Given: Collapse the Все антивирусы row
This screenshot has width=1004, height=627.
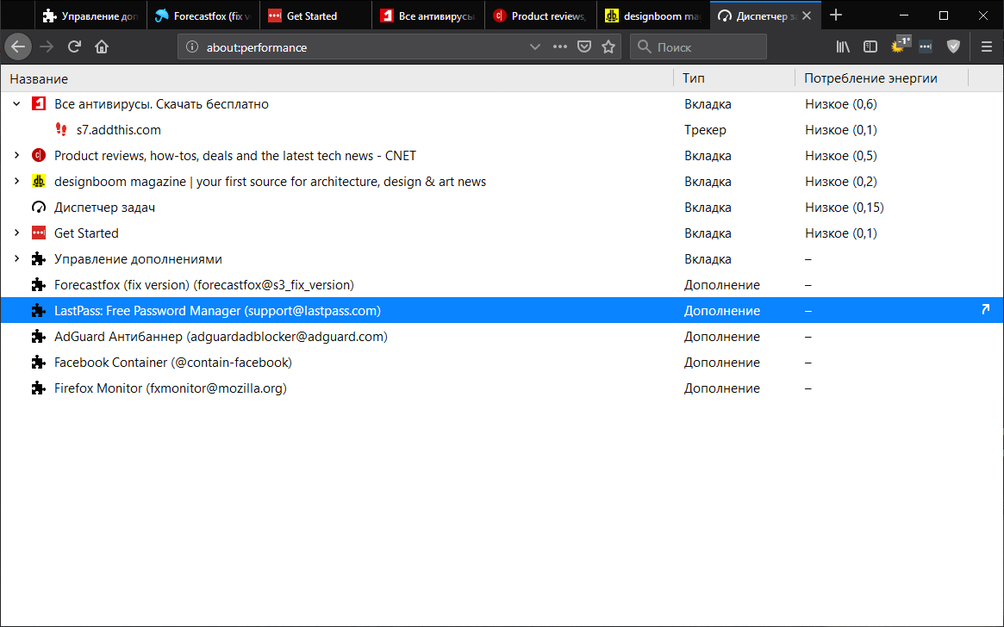Looking at the screenshot, I should tap(16, 103).
